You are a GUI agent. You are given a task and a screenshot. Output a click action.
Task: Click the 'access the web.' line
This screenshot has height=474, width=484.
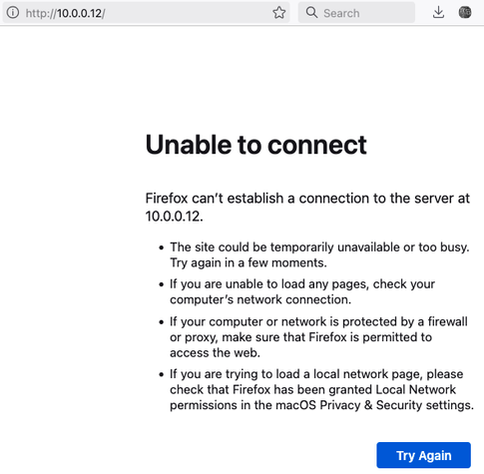pos(215,352)
